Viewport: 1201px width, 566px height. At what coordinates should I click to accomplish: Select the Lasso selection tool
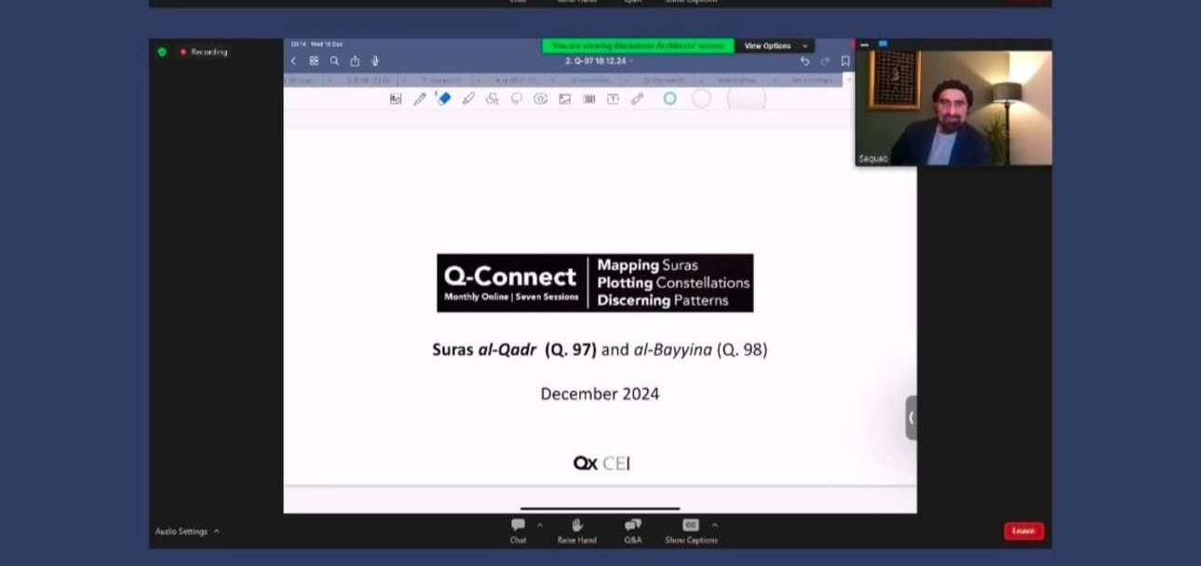[x=517, y=99]
